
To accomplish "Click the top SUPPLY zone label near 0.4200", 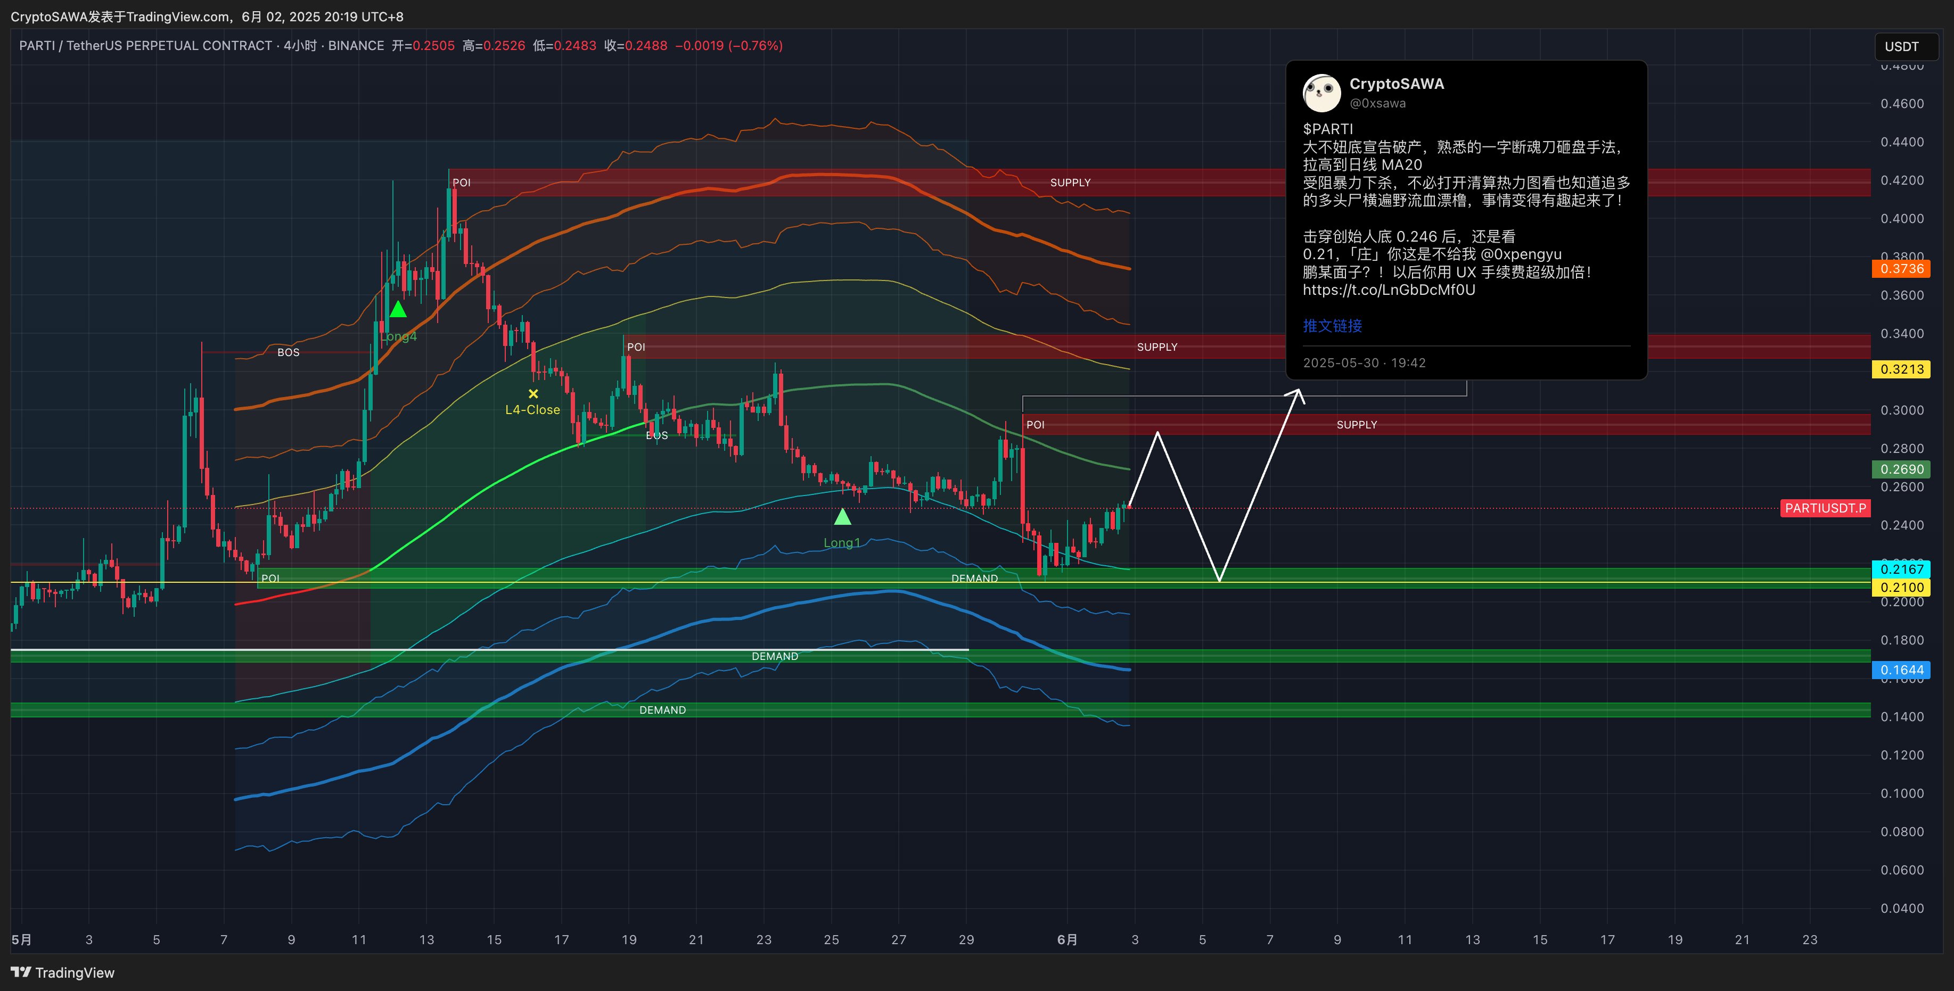I will click(1070, 183).
